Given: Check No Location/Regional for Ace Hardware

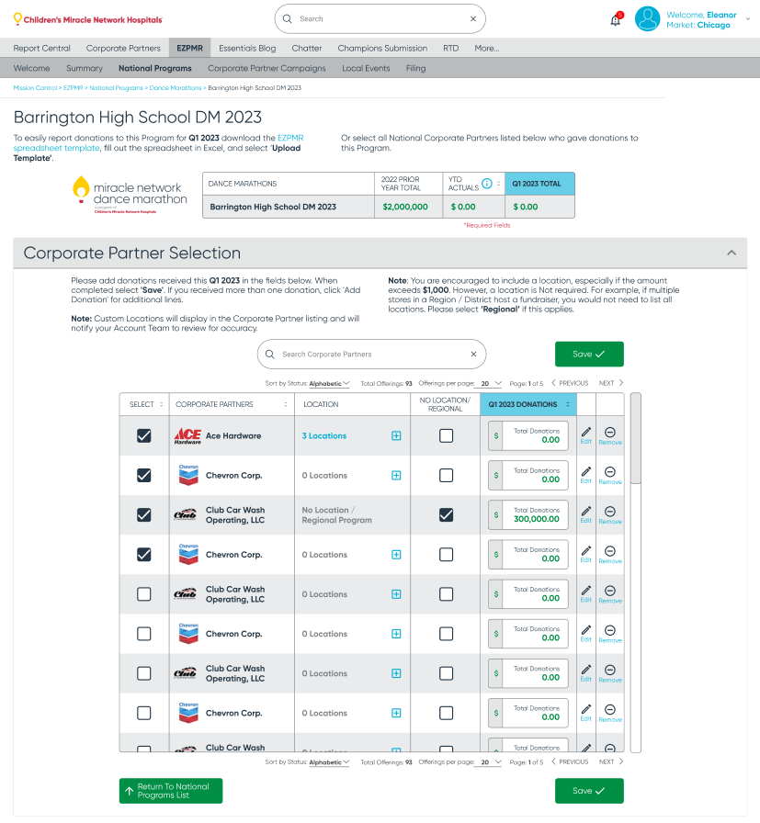Looking at the screenshot, I should [x=446, y=435].
